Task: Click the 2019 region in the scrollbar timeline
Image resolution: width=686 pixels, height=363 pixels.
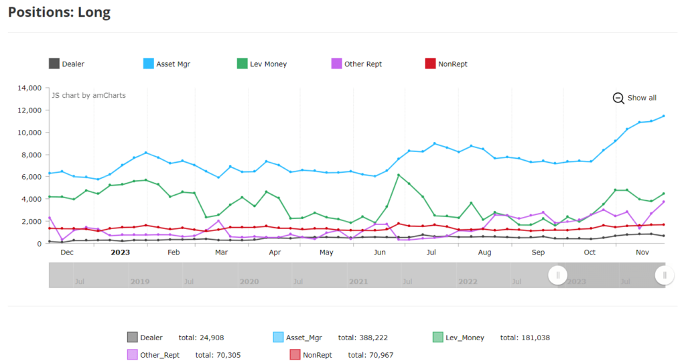Action: [x=140, y=282]
